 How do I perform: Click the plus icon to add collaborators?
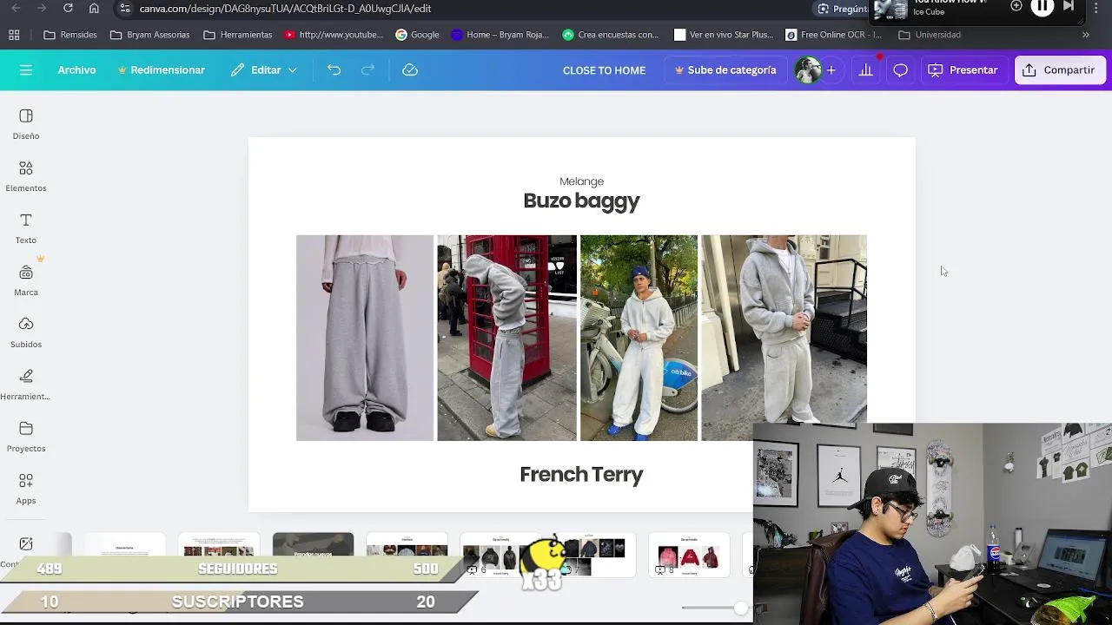[831, 69]
